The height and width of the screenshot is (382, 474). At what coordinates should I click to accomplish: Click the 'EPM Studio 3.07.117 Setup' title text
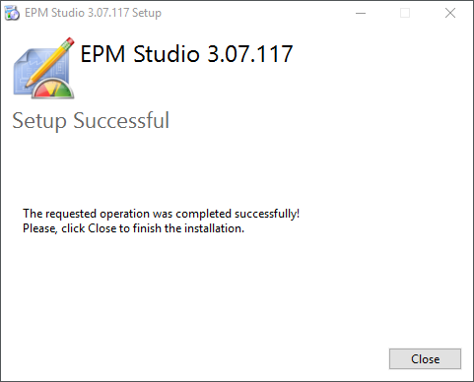point(93,13)
